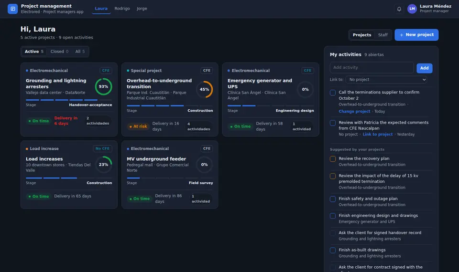This screenshot has height=272, width=459.
Task: Click stage progress bar on Grounding card
Action: pyautogui.click(x=69, y=100)
